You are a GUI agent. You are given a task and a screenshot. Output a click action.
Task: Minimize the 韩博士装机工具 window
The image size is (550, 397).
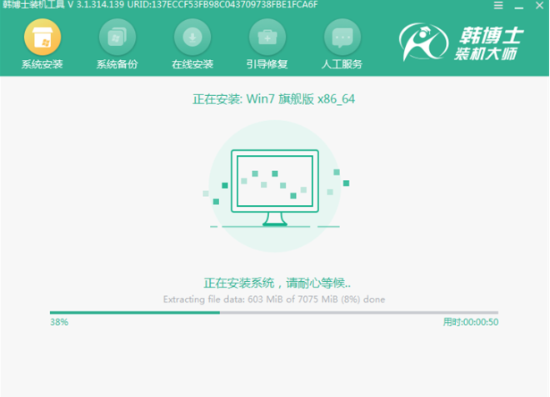519,7
